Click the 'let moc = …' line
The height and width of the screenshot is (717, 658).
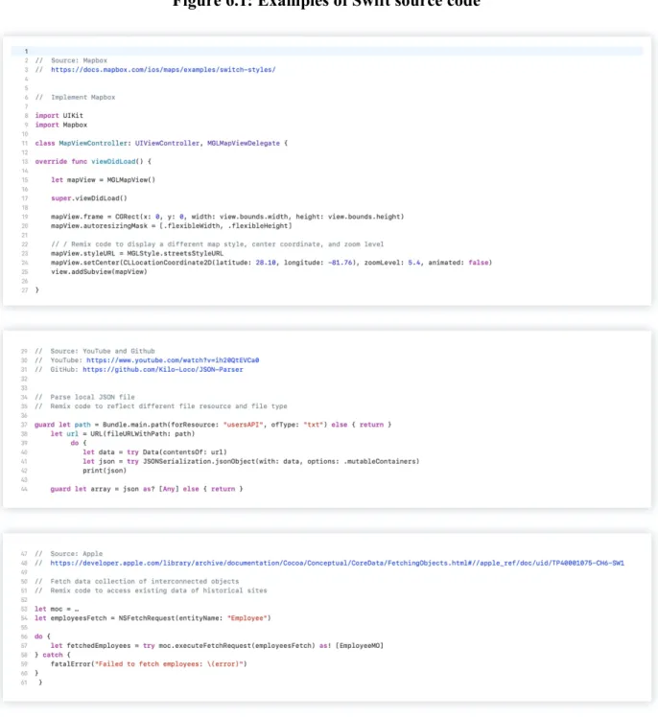pyautogui.click(x=57, y=609)
